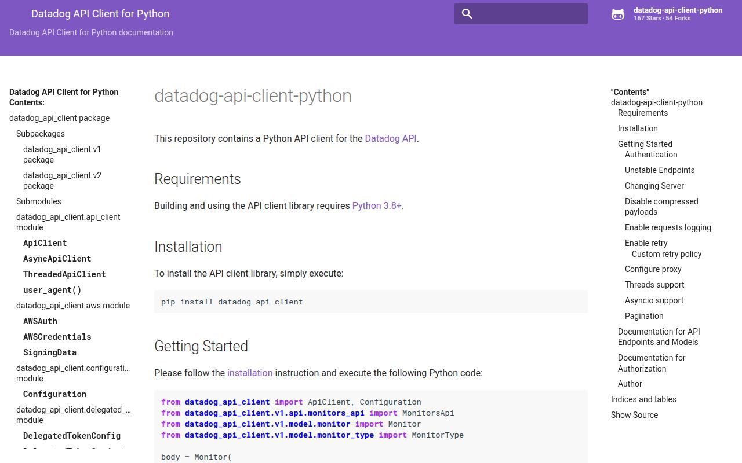Open datadog_api_client.api_client module entry
Screen dimensions: 742x463
[68, 222]
